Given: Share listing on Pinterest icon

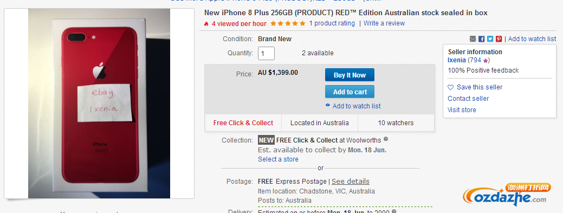Looking at the screenshot, I should (x=499, y=39).
